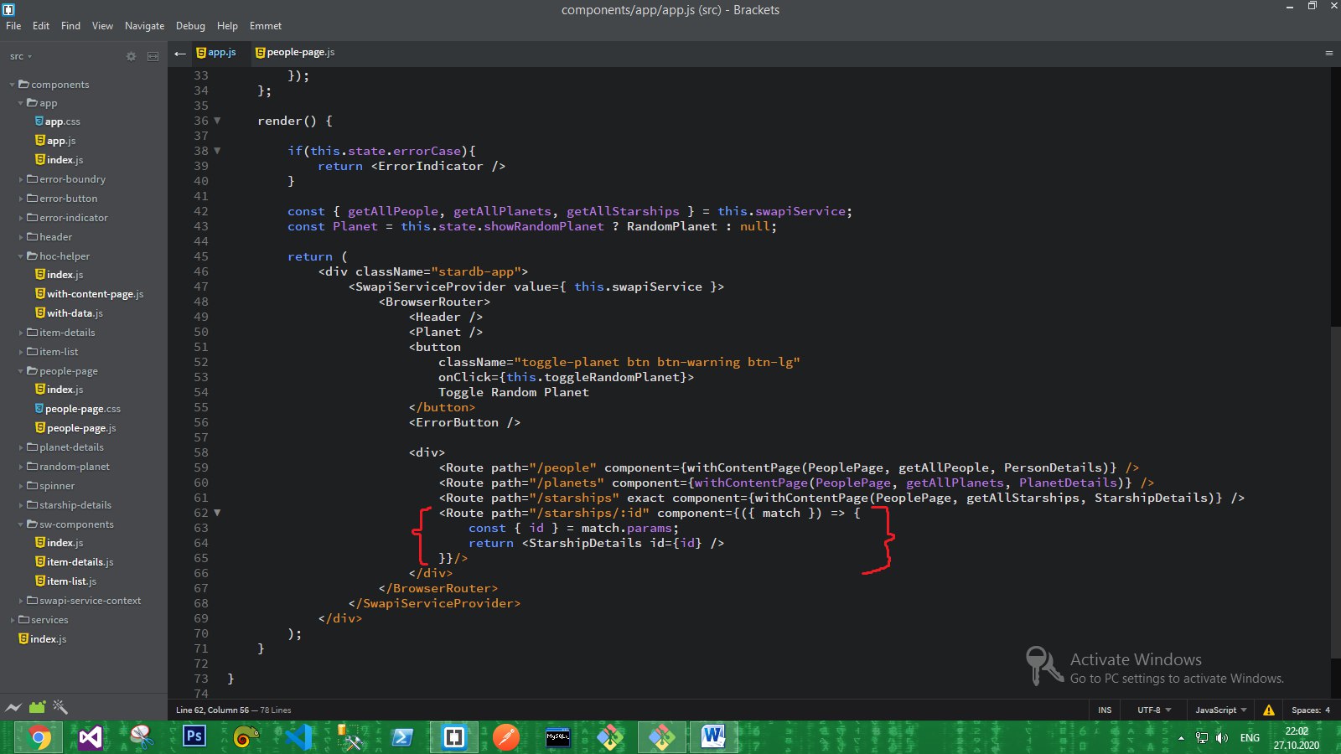Image resolution: width=1341 pixels, height=754 pixels.
Task: Click the back arrow navigation icon
Action: pyautogui.click(x=179, y=53)
